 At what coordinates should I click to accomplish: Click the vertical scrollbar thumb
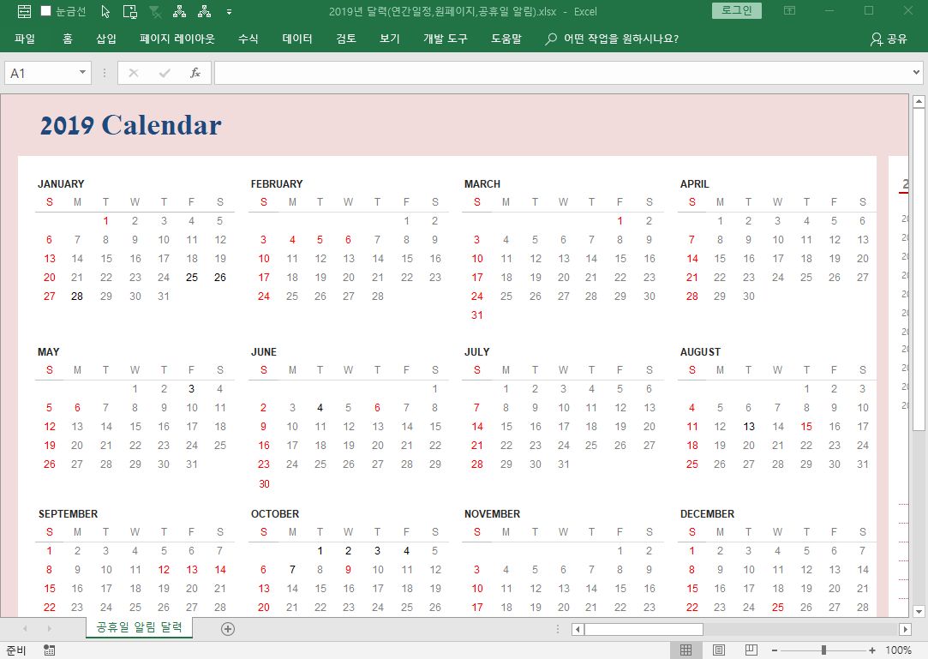tap(919, 269)
